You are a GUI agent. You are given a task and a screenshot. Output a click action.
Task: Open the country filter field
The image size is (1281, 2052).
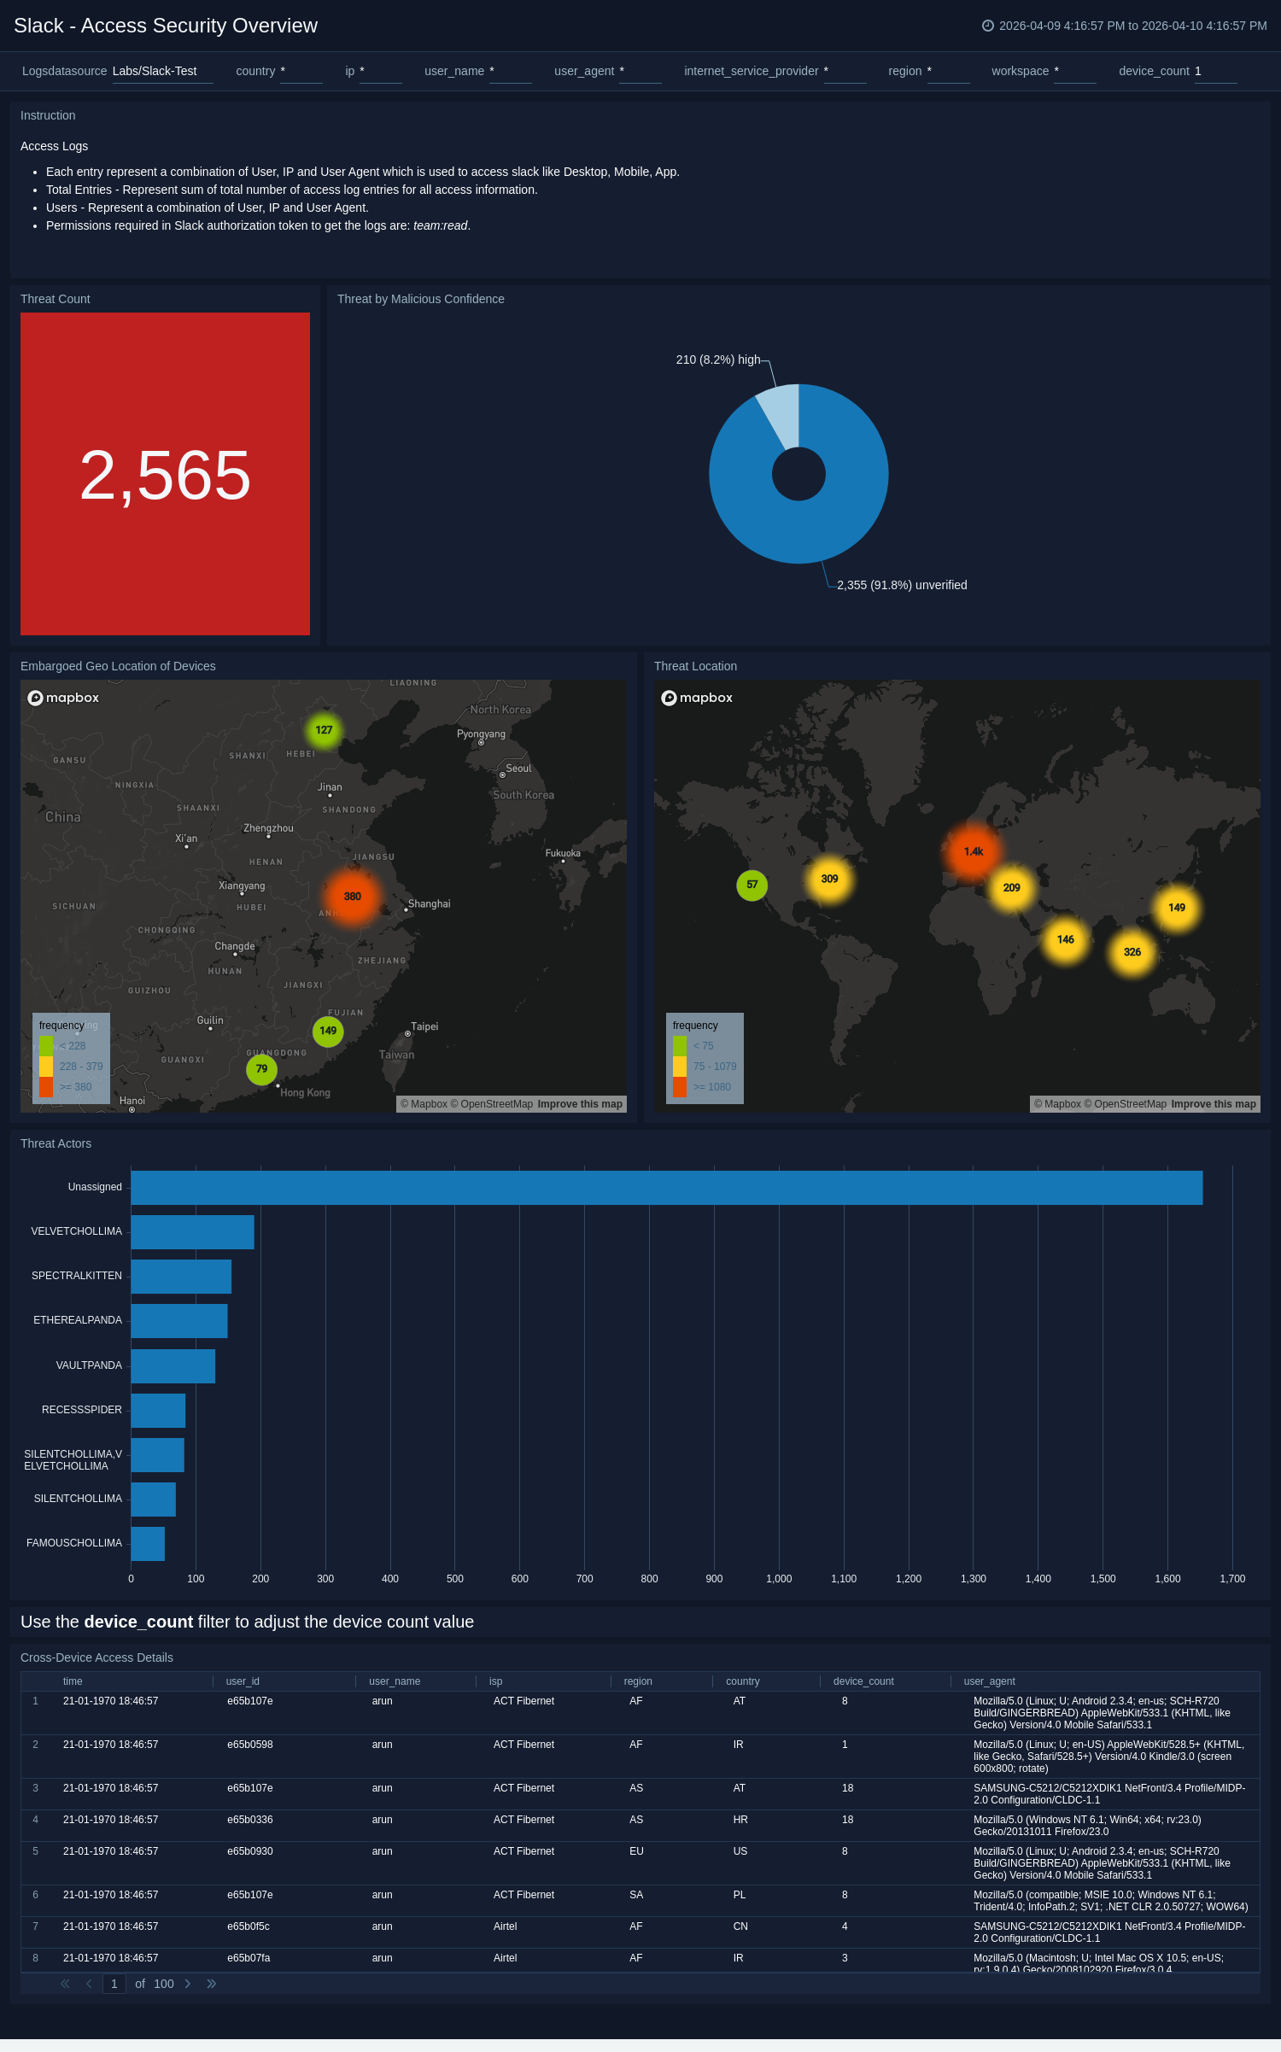click(x=301, y=72)
